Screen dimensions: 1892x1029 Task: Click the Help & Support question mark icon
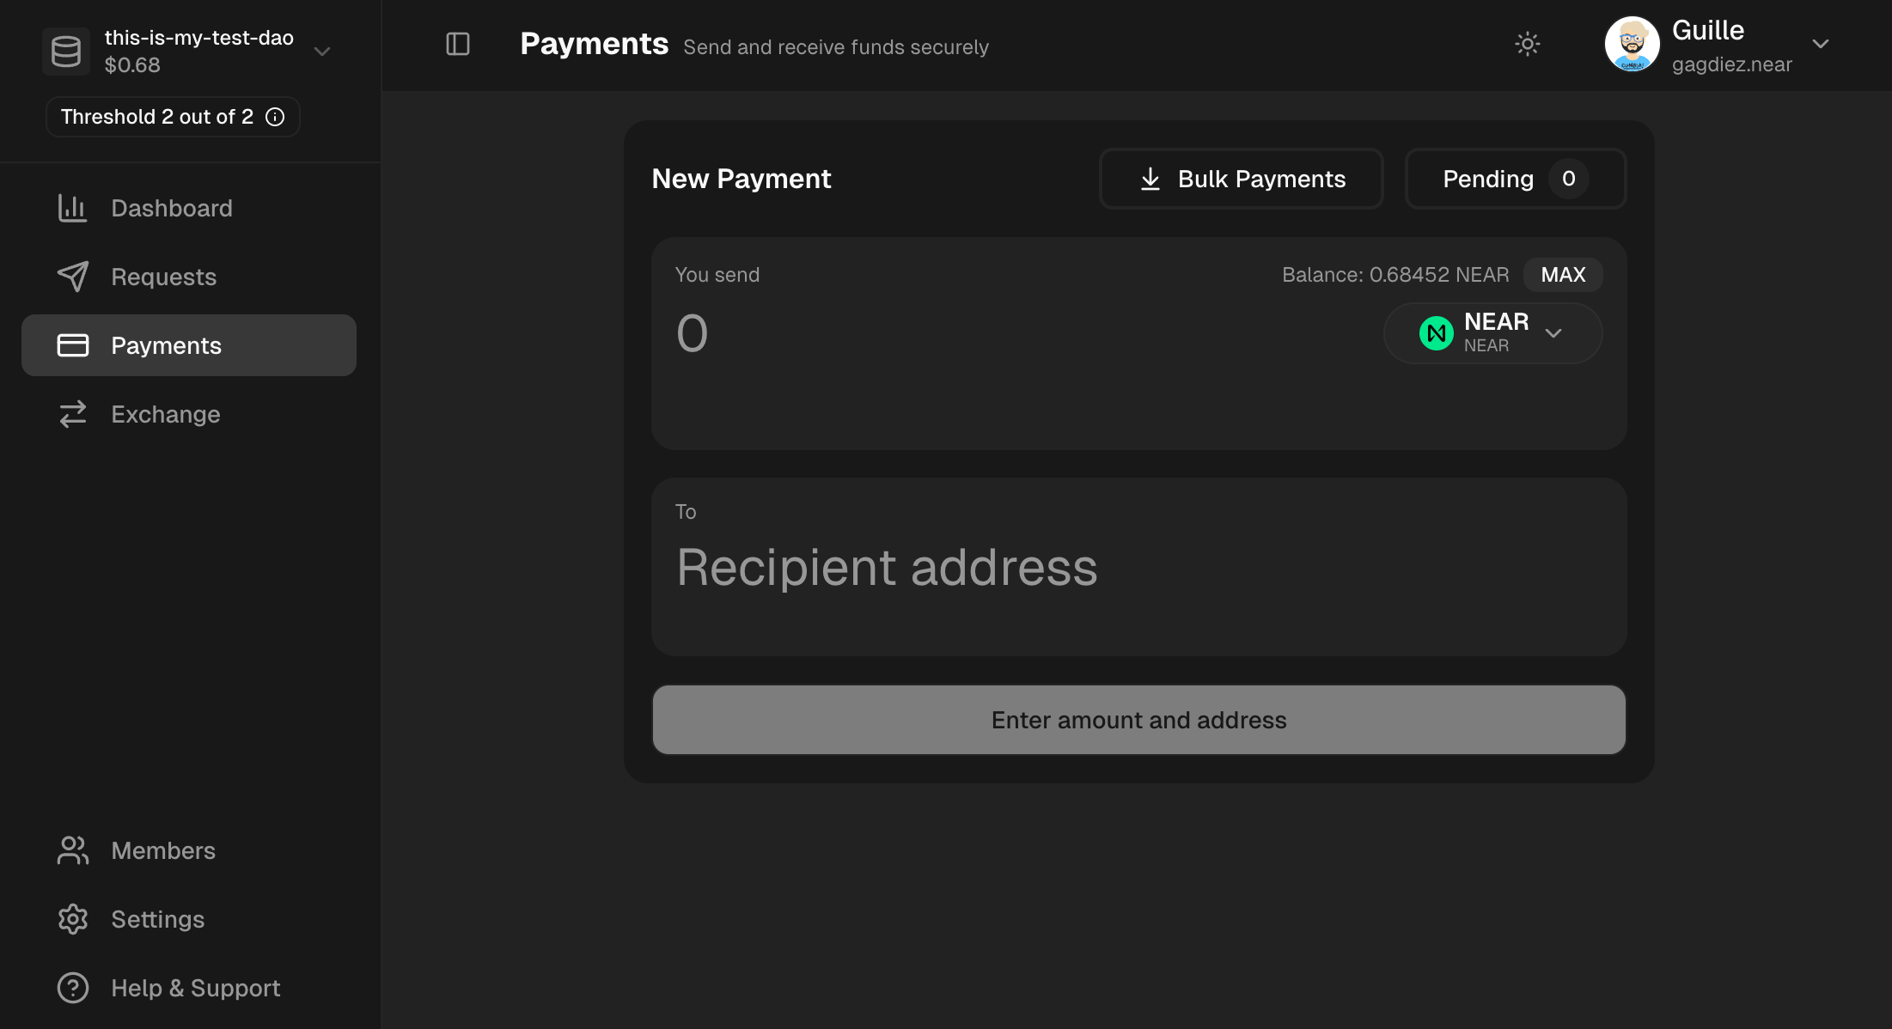coord(73,988)
